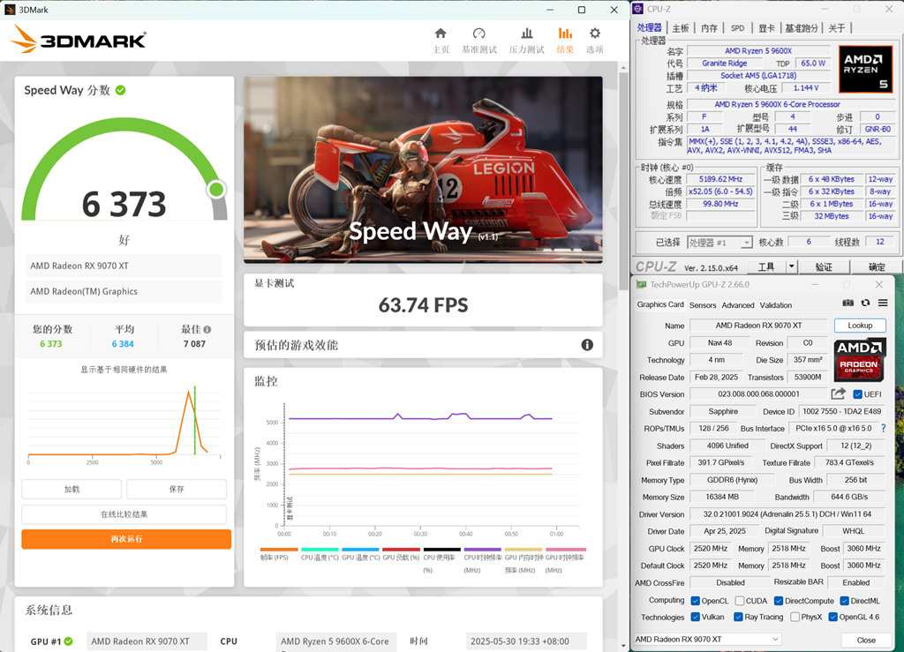The height and width of the screenshot is (652, 904).
Task: Toggle the CUDA checkbox
Action: 740,601
